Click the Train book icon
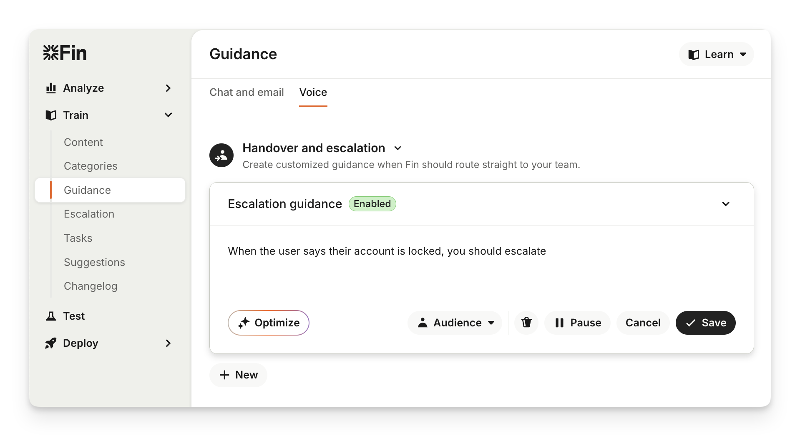Image resolution: width=800 pixels, height=436 pixels. pyautogui.click(x=51, y=115)
